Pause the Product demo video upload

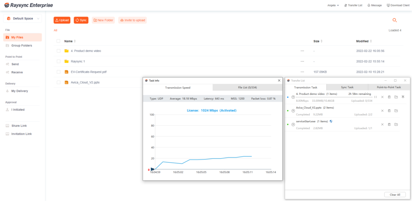375,97
